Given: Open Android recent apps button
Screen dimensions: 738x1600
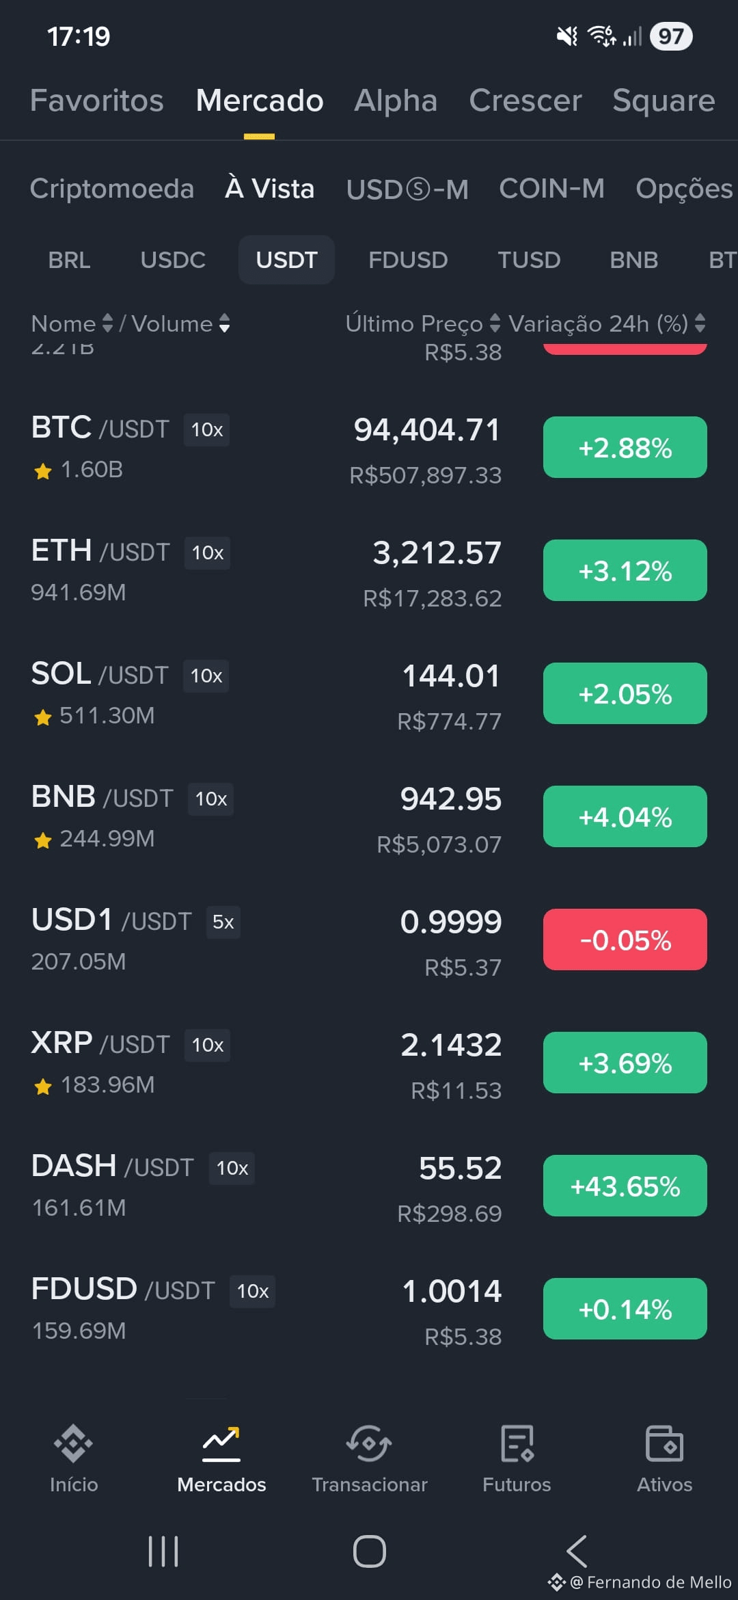Looking at the screenshot, I should tap(163, 1551).
